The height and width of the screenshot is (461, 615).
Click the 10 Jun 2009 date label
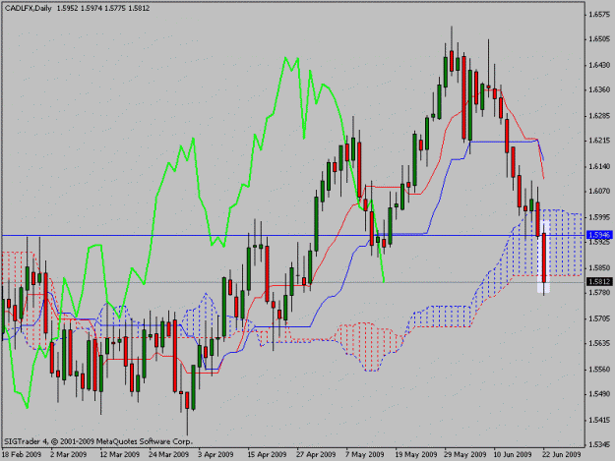point(513,454)
